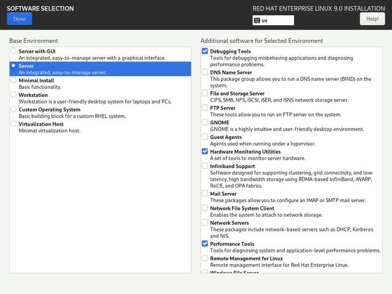Select Workstation base environment radio button
The image size is (392, 294).
coord(13,95)
